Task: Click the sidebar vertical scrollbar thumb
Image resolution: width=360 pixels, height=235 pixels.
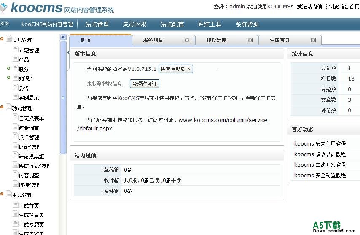Action: [63, 97]
